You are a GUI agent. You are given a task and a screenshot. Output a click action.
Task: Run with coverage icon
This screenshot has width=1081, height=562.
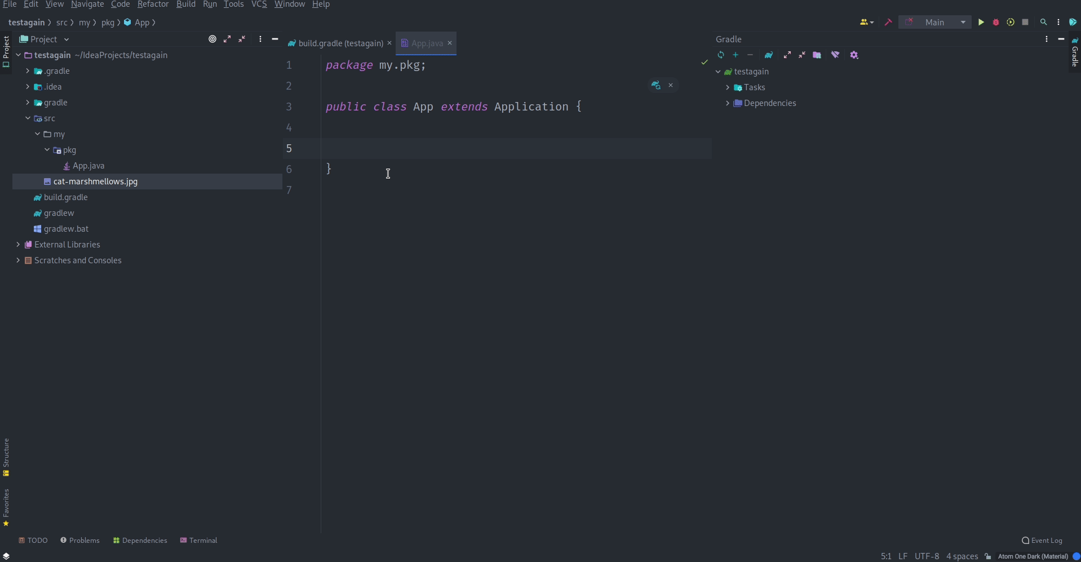1011,22
